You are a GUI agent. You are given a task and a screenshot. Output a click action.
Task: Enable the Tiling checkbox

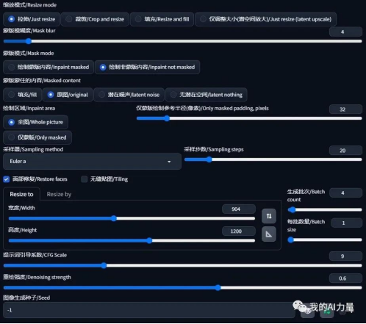pos(84,179)
